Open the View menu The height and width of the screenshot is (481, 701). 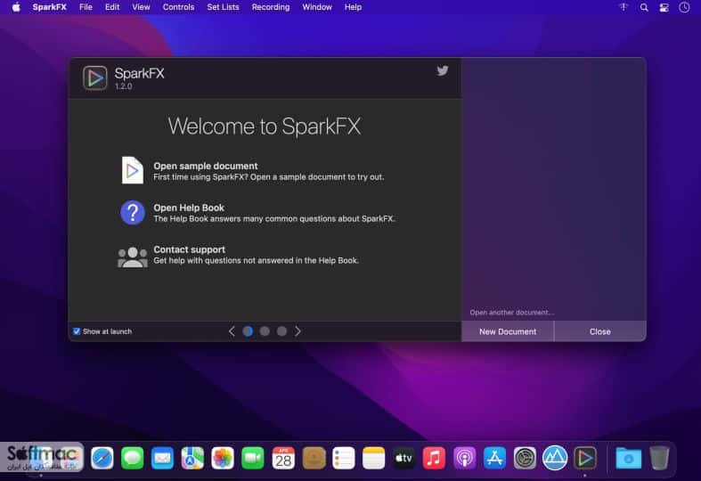click(141, 7)
